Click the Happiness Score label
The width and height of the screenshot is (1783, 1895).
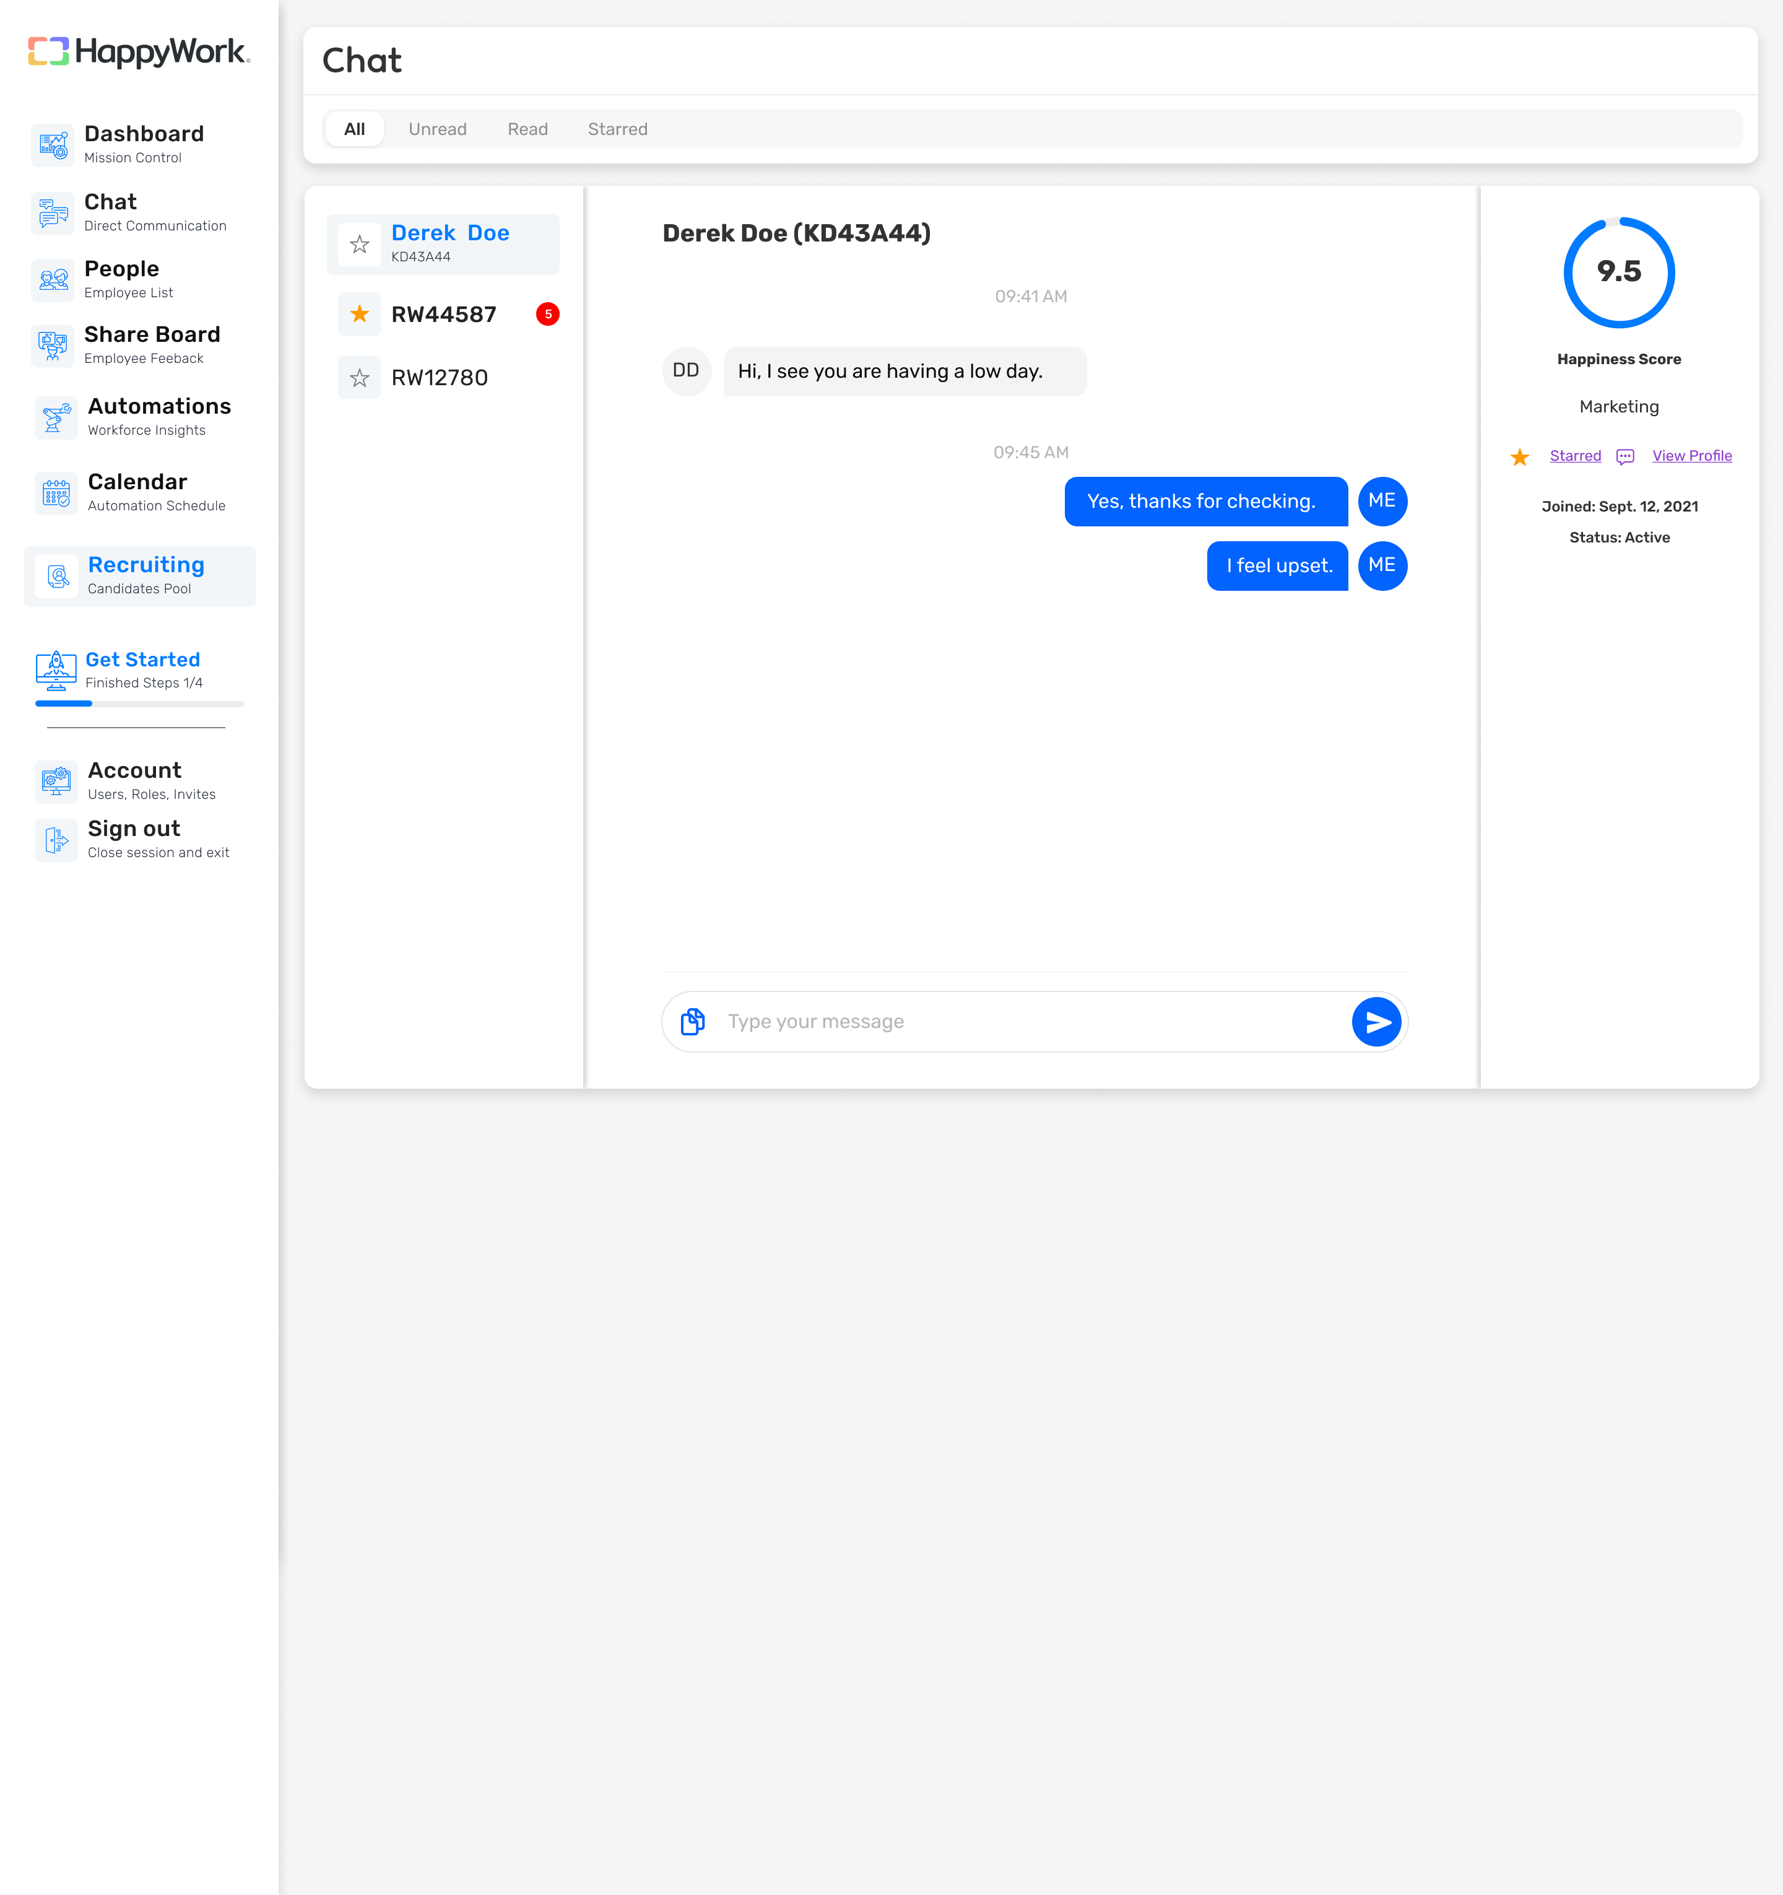(1619, 359)
